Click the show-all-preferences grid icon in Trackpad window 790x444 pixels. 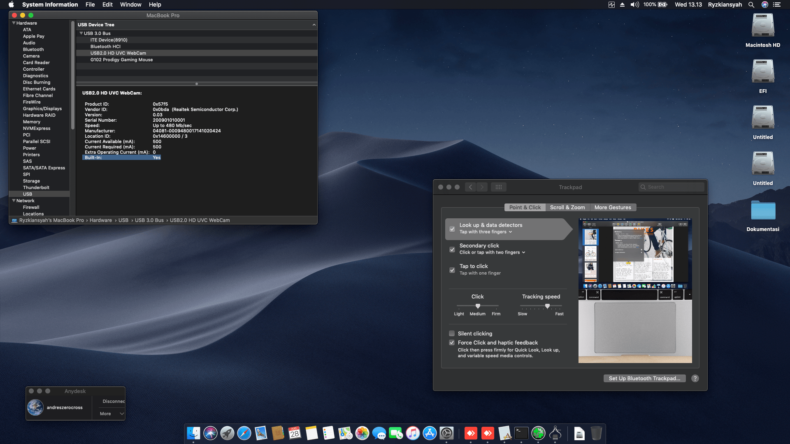498,187
